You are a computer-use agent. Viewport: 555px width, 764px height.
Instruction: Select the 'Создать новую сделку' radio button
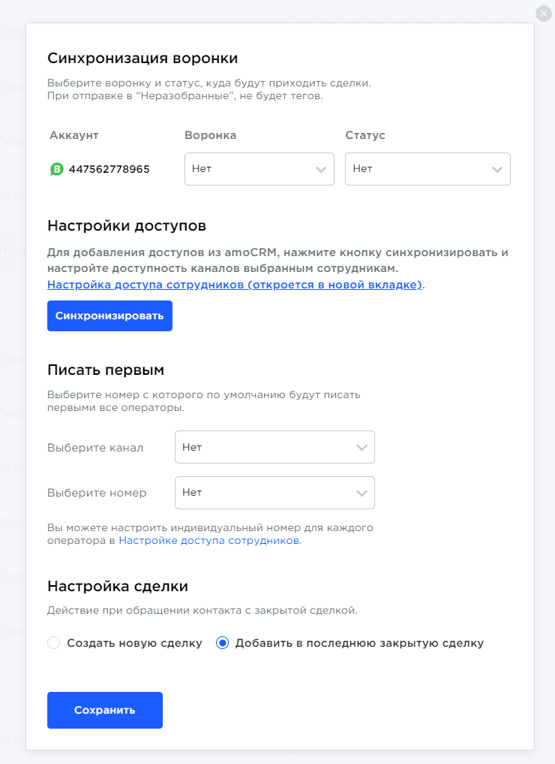tap(53, 643)
